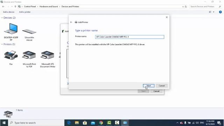Click Devices and Printers breadcrumb
This screenshot has height=126, width=224.
tap(70, 7)
